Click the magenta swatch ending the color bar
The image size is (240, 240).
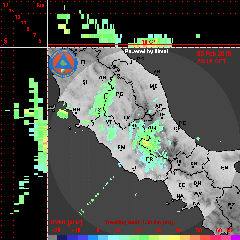(235, 237)
